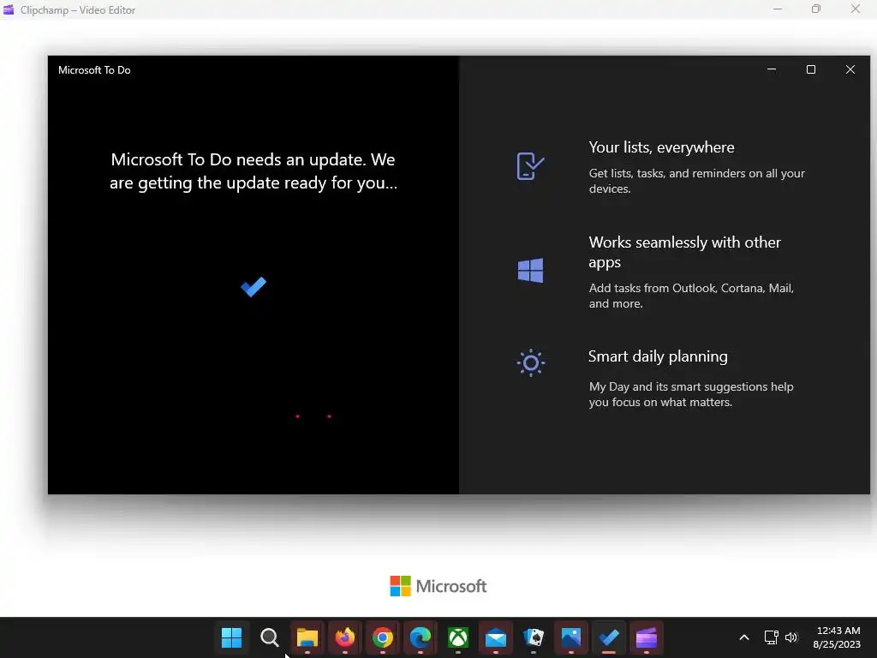877x658 pixels.
Task: Click 'Get lists, tasks, and reminders' description
Action: click(x=697, y=181)
